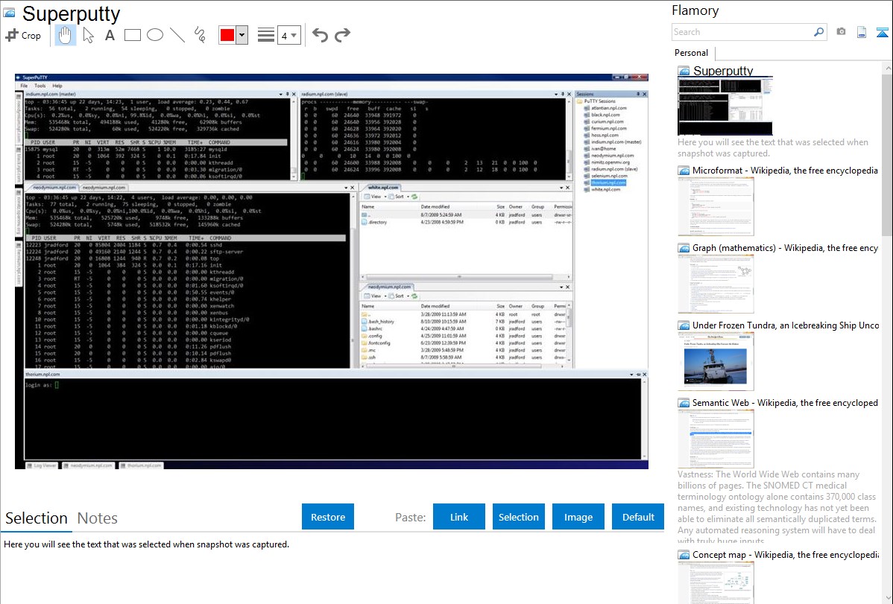Open File menu in SuperPuTTY screenshot

point(24,86)
